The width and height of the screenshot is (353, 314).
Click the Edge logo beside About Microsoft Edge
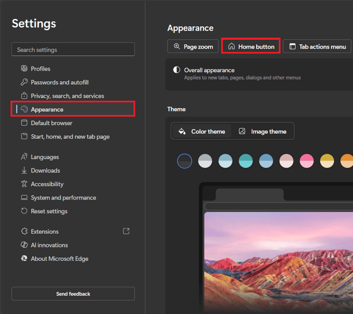click(x=24, y=259)
